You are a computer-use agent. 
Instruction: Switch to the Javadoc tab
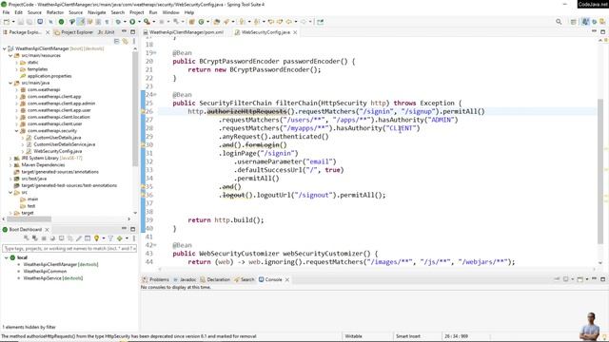coord(185,279)
